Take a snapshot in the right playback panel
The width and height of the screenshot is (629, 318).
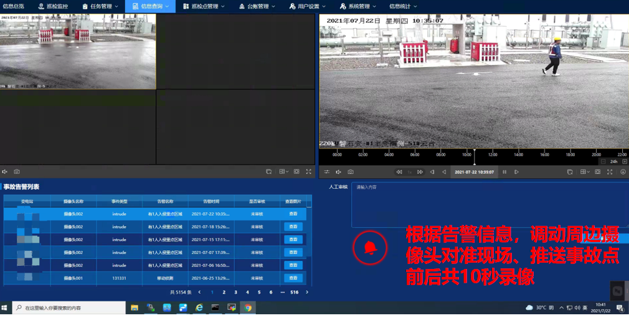(x=351, y=172)
